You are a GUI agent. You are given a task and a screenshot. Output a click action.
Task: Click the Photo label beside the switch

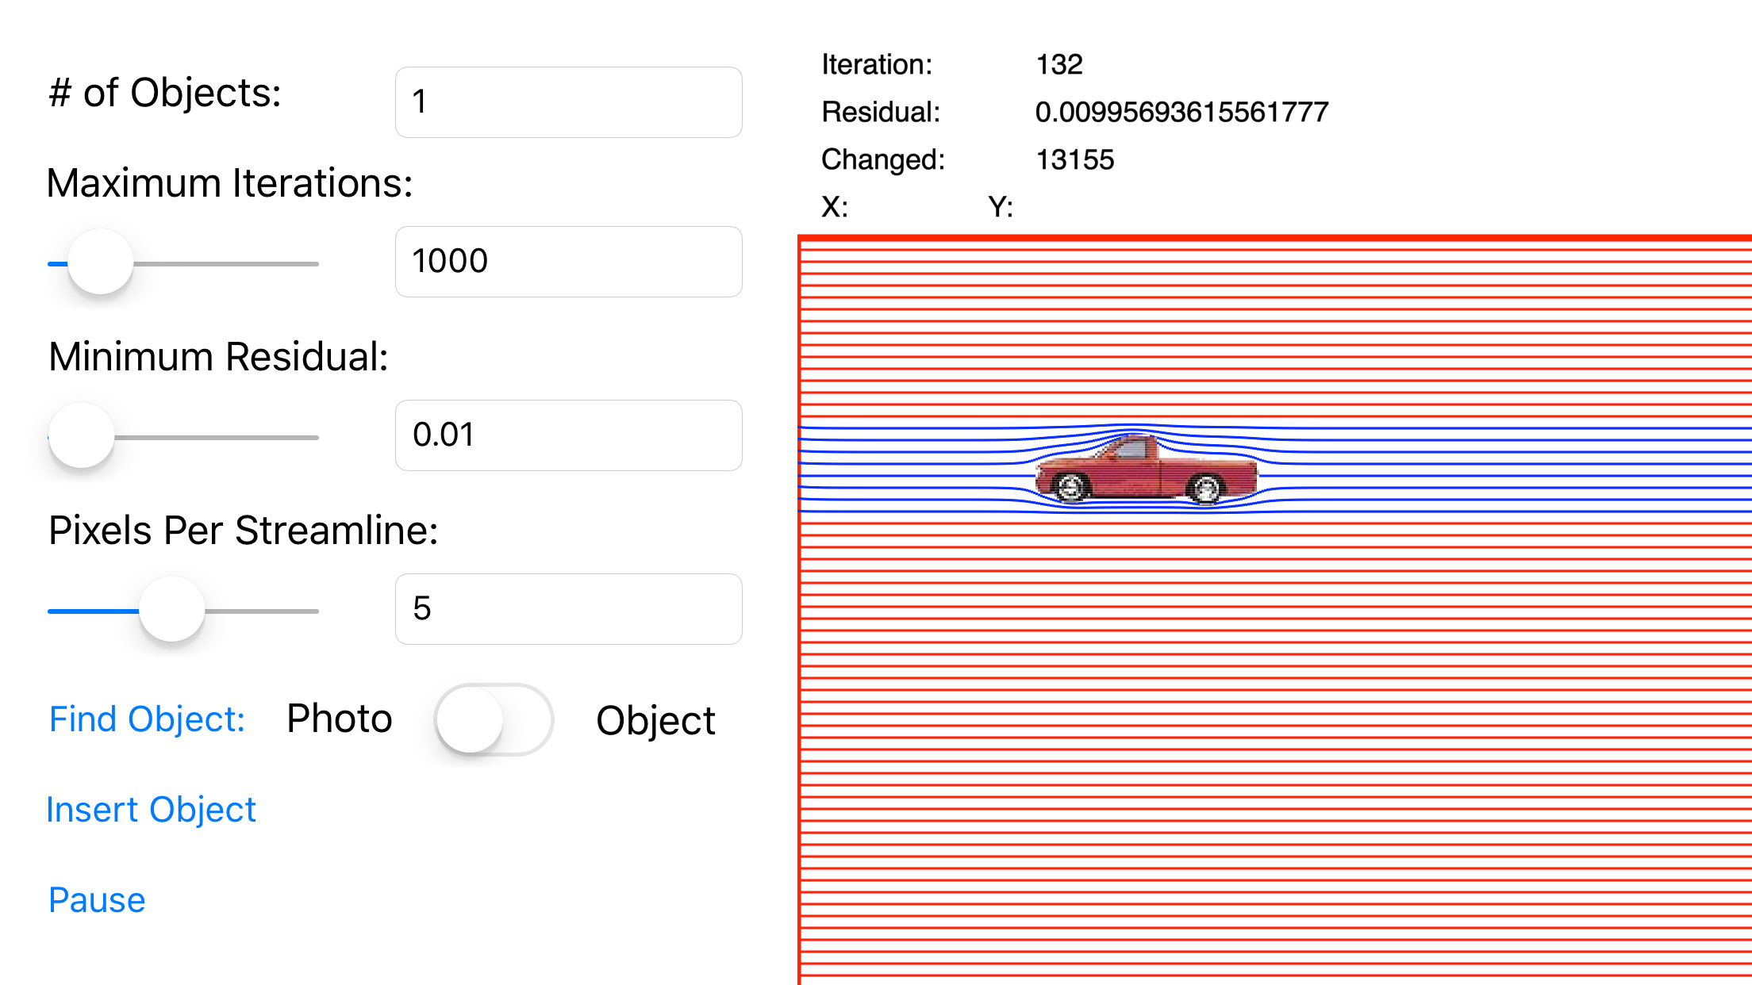click(340, 719)
